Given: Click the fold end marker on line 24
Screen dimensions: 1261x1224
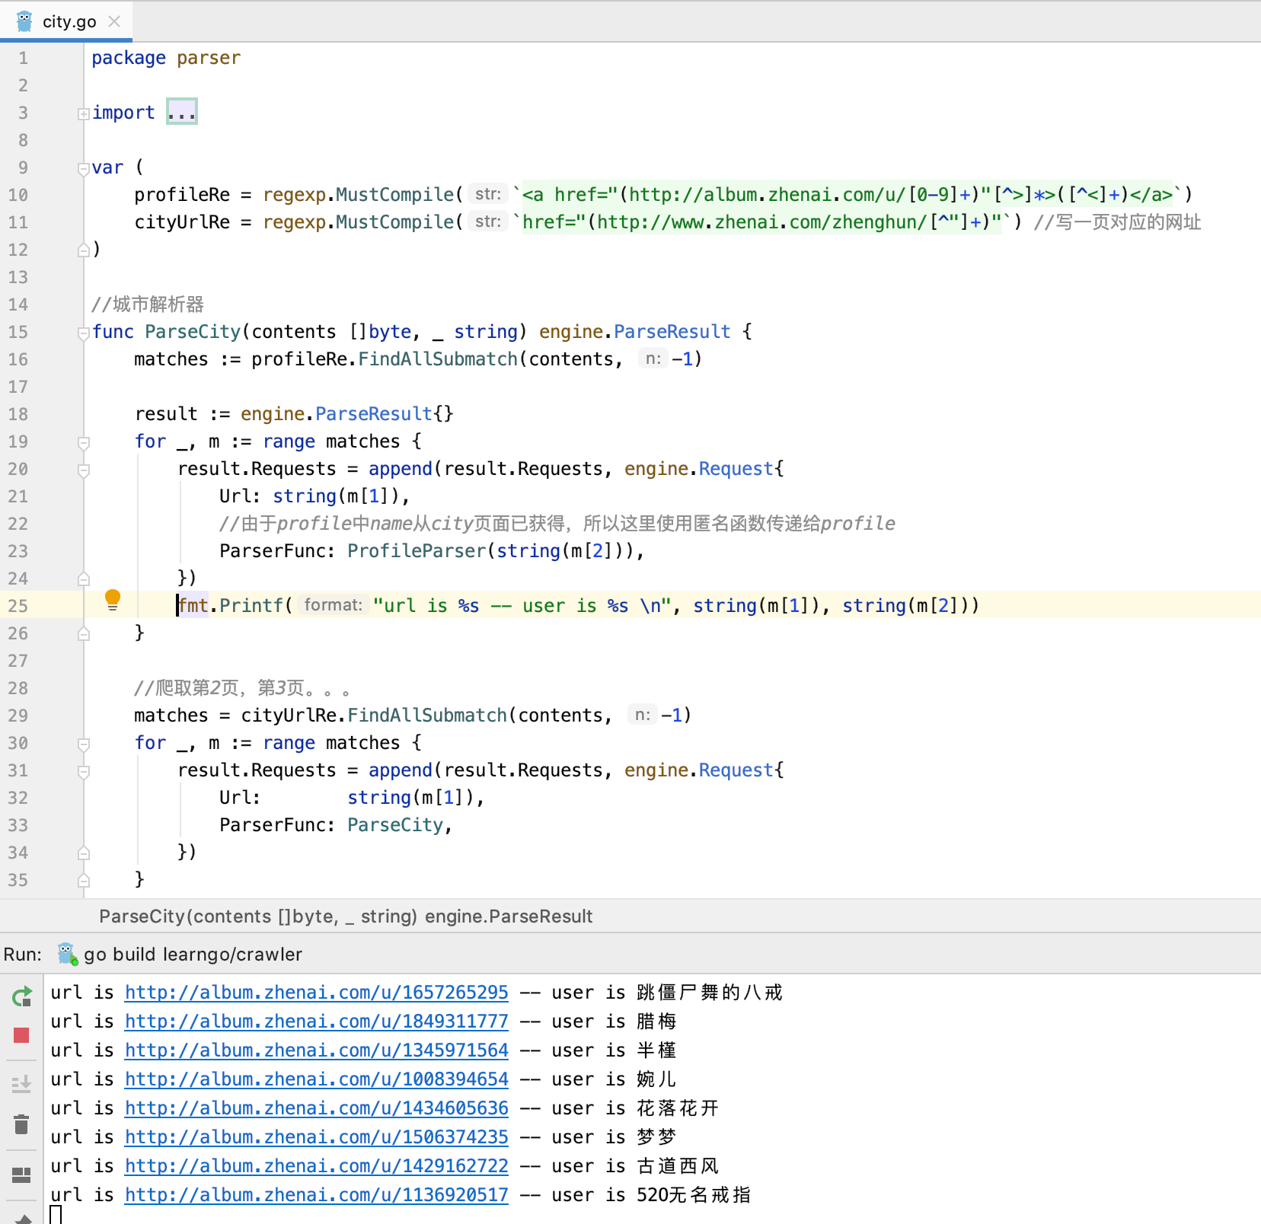Looking at the screenshot, I should (84, 578).
